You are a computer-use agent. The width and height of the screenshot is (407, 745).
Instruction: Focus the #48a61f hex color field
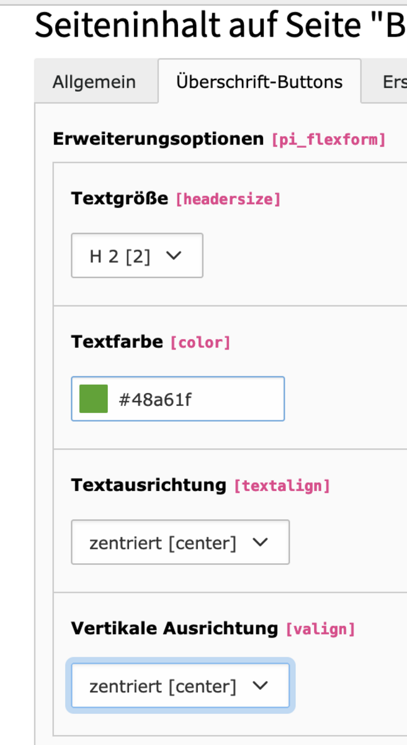click(x=178, y=399)
